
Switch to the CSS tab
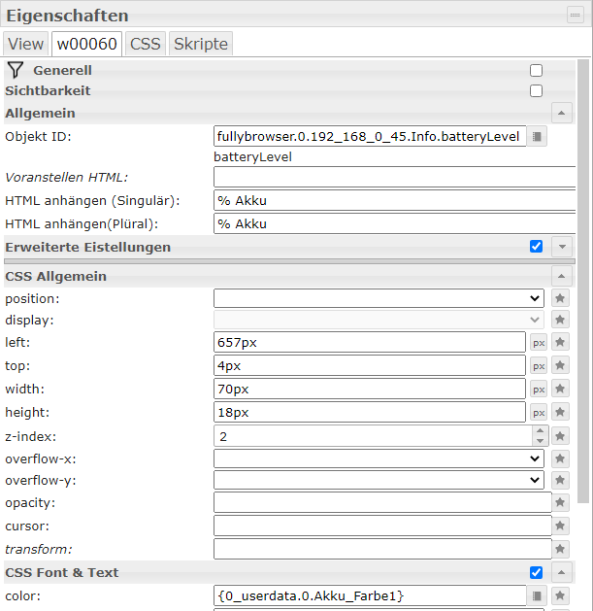pos(146,44)
